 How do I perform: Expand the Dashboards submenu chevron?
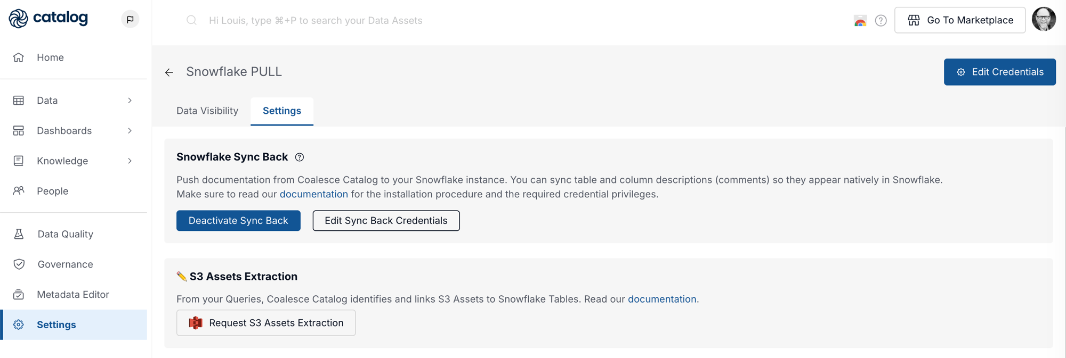point(130,131)
